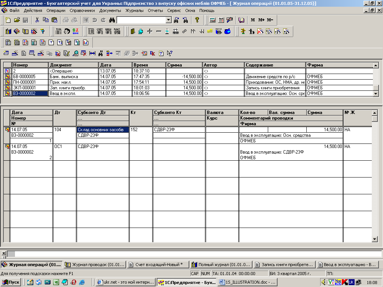
Task: Click the New row icon in journal toolbar
Action: pyautogui.click(x=6, y=53)
